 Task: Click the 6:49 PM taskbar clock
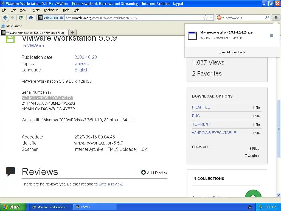(271, 207)
